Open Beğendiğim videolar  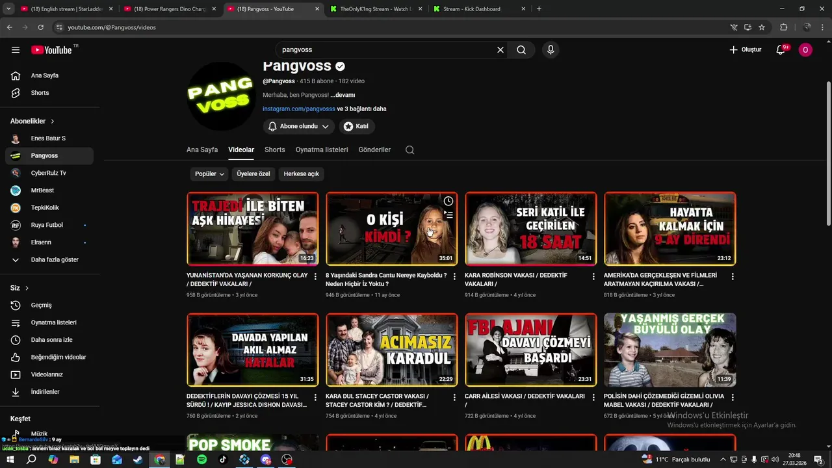pyautogui.click(x=49, y=357)
